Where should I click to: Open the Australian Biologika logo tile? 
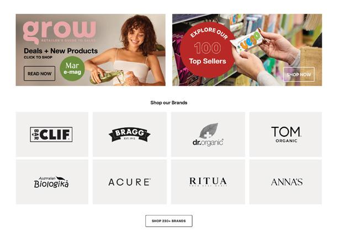point(52,182)
